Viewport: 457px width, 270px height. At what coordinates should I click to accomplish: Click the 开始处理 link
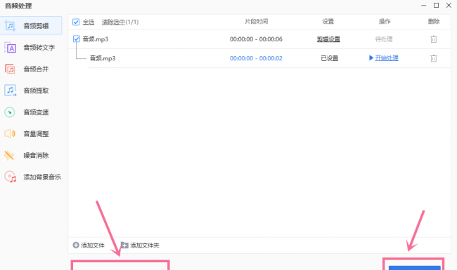point(387,58)
